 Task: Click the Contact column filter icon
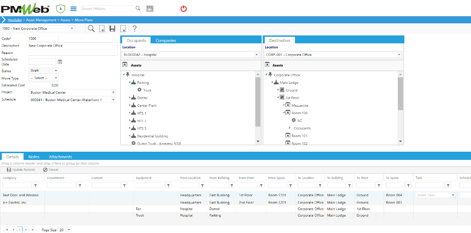(125, 185)
